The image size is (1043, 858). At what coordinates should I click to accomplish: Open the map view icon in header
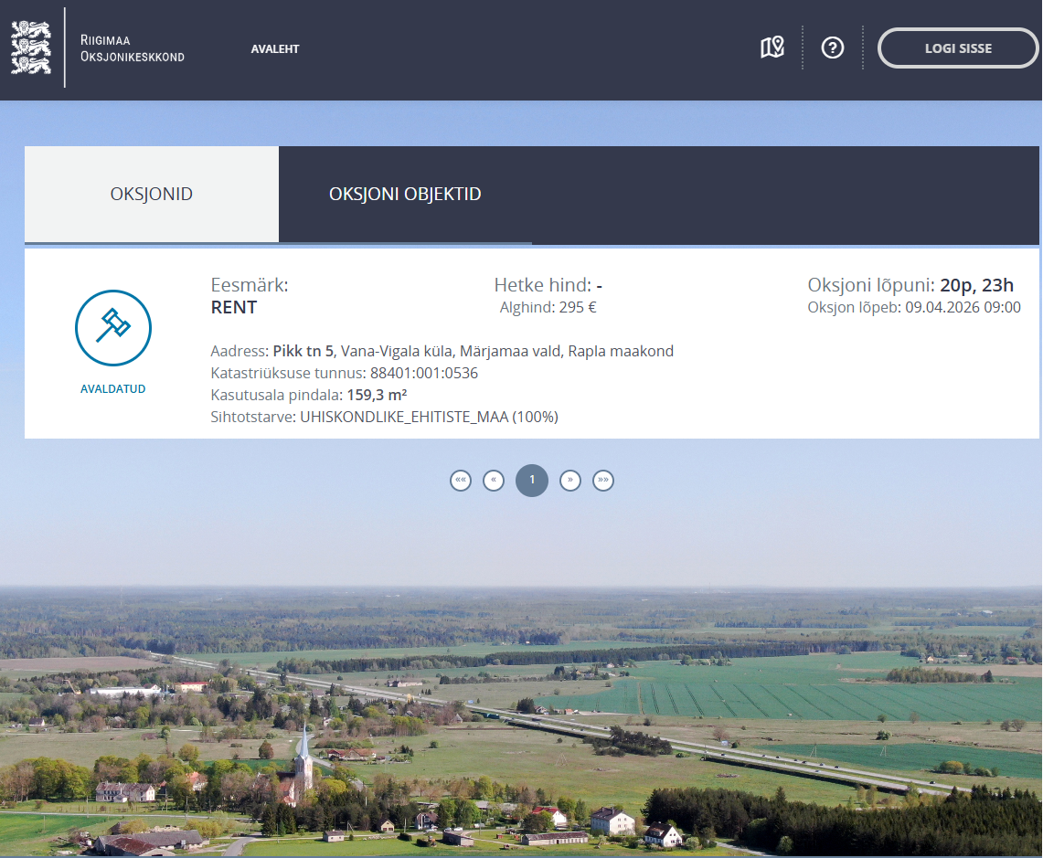point(772,48)
